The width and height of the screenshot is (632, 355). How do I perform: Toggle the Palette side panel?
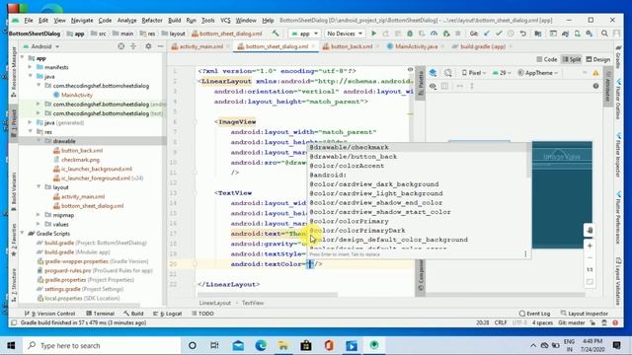[x=421, y=83]
